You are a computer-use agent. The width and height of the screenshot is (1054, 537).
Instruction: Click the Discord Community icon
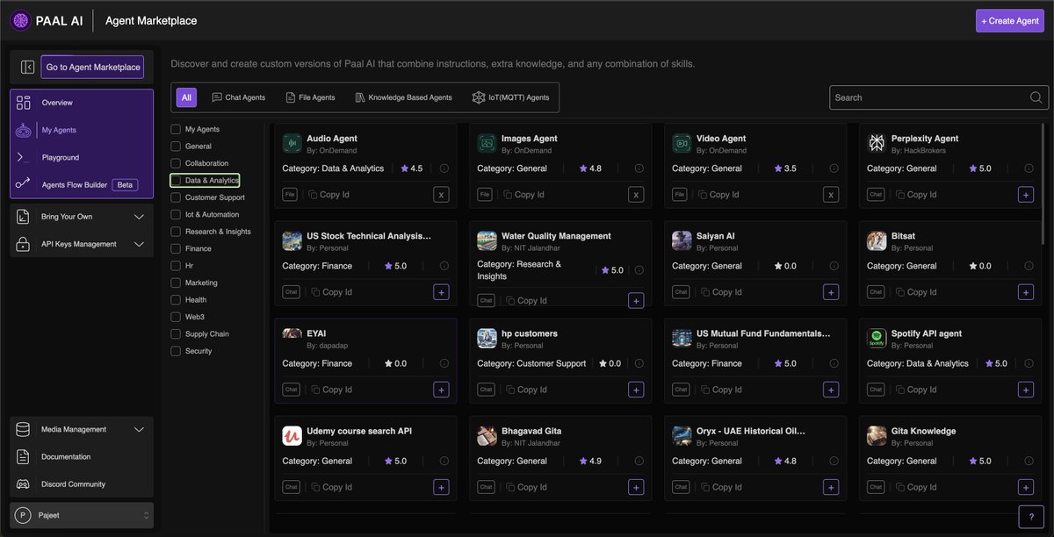coord(23,484)
